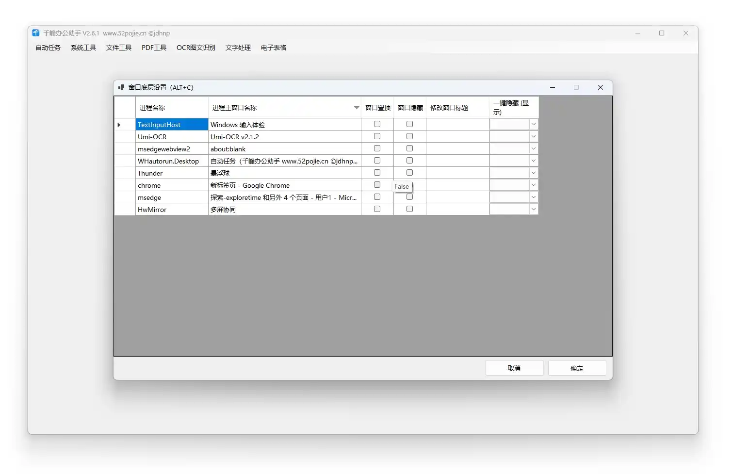This screenshot has height=474, width=732.
Task: Select the chrome process cell
Action: [172, 185]
